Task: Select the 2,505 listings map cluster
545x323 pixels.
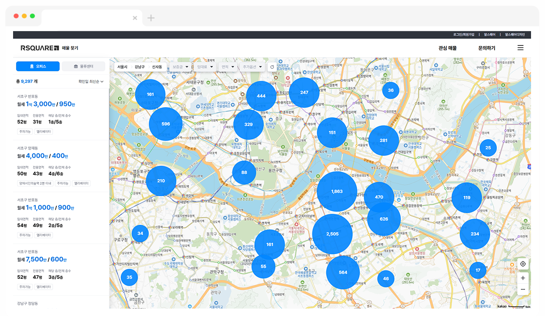Action: tap(332, 234)
